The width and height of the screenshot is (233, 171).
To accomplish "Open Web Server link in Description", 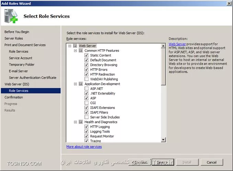I will click(177, 44).
